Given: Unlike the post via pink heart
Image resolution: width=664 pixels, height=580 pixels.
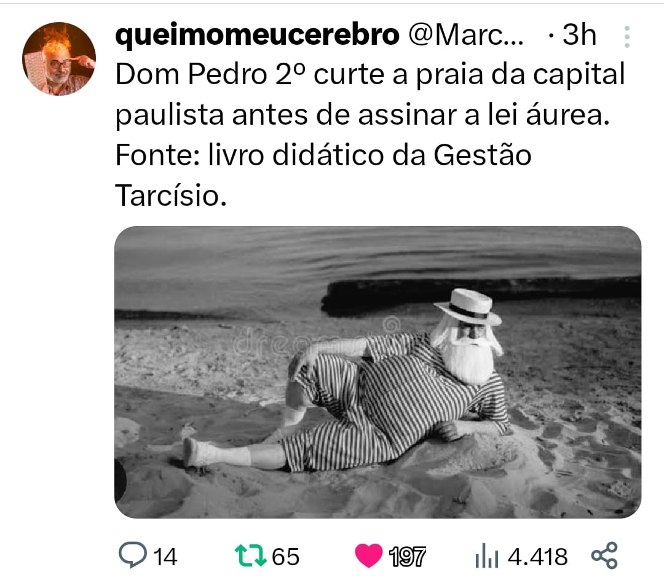Looking at the screenshot, I should (x=368, y=555).
